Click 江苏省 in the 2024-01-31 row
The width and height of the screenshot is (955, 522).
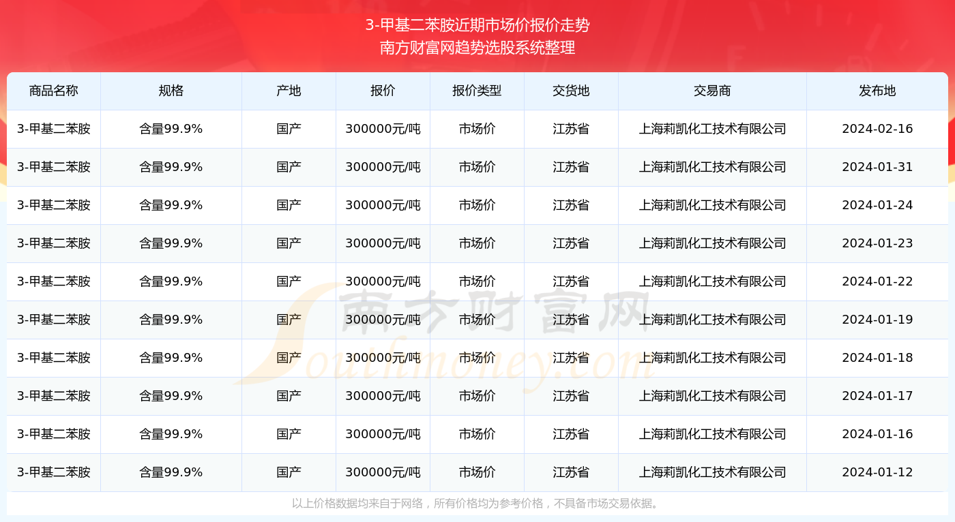(x=571, y=167)
